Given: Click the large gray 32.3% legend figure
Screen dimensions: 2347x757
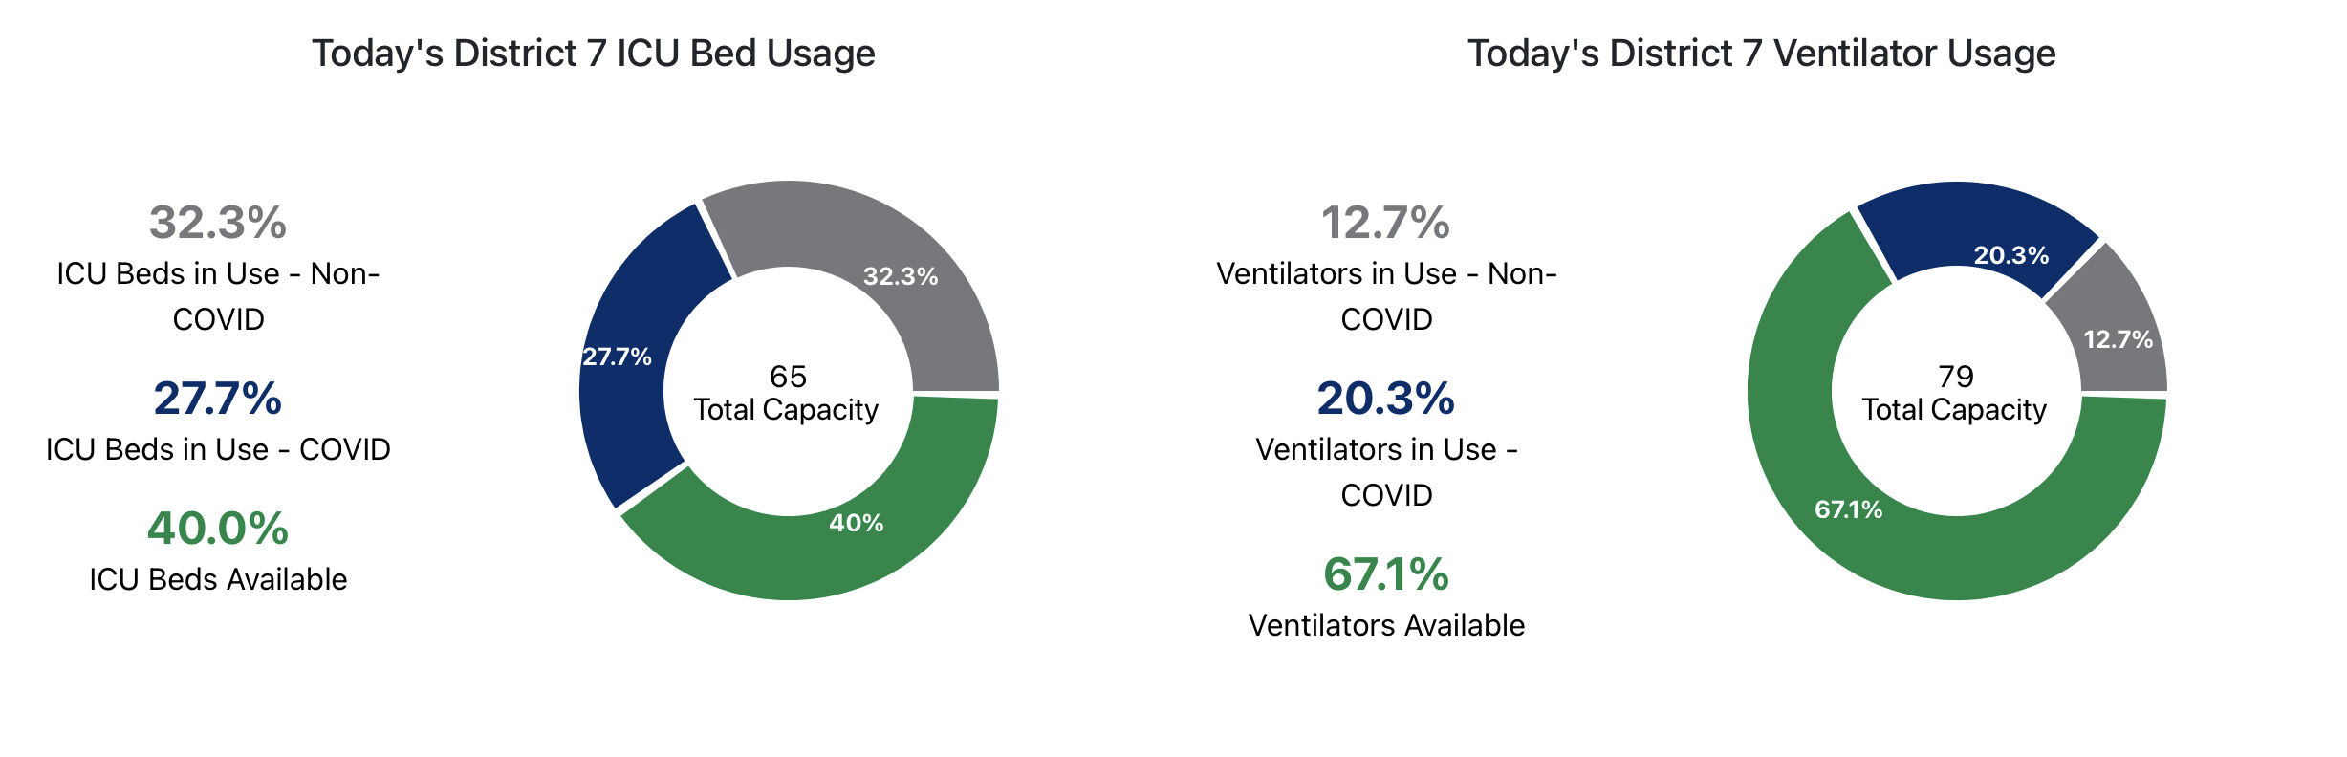Looking at the screenshot, I should 218,223.
